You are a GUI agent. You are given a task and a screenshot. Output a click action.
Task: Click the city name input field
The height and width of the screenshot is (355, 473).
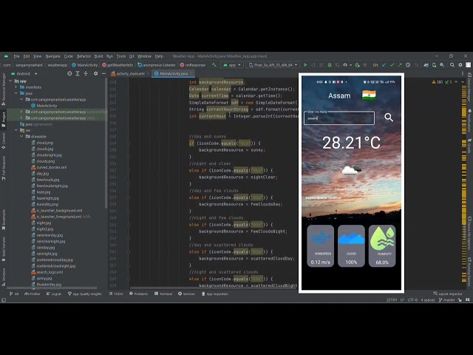click(339, 118)
